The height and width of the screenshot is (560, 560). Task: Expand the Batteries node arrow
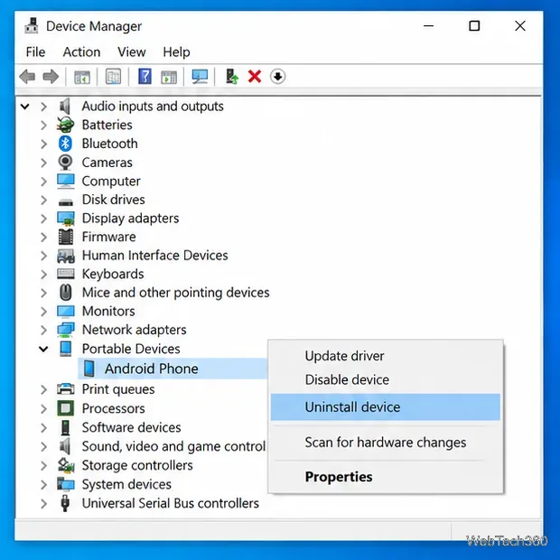click(43, 125)
